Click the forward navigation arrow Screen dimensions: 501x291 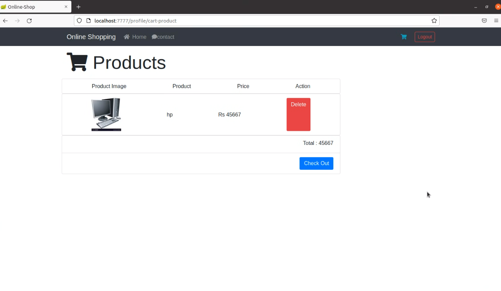[x=17, y=21]
